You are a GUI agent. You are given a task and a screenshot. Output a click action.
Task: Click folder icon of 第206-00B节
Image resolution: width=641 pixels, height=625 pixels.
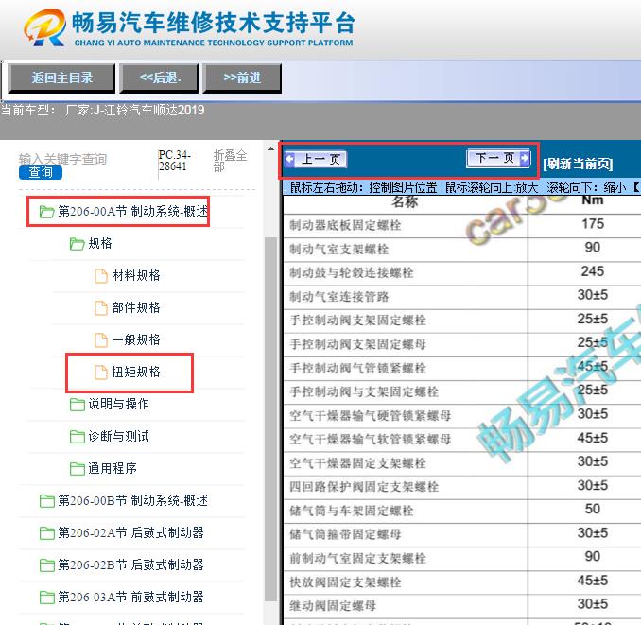47,501
